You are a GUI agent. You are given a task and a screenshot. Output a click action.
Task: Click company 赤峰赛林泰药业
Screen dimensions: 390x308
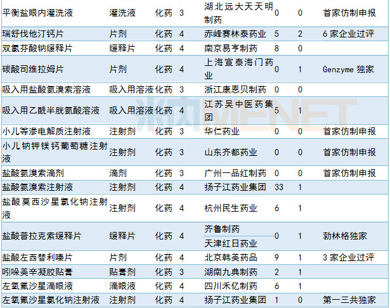pyautogui.click(x=235, y=34)
